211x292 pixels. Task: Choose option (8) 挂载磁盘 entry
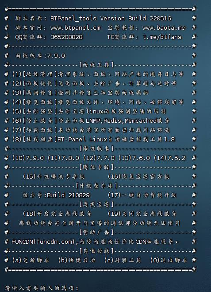pos(94,140)
